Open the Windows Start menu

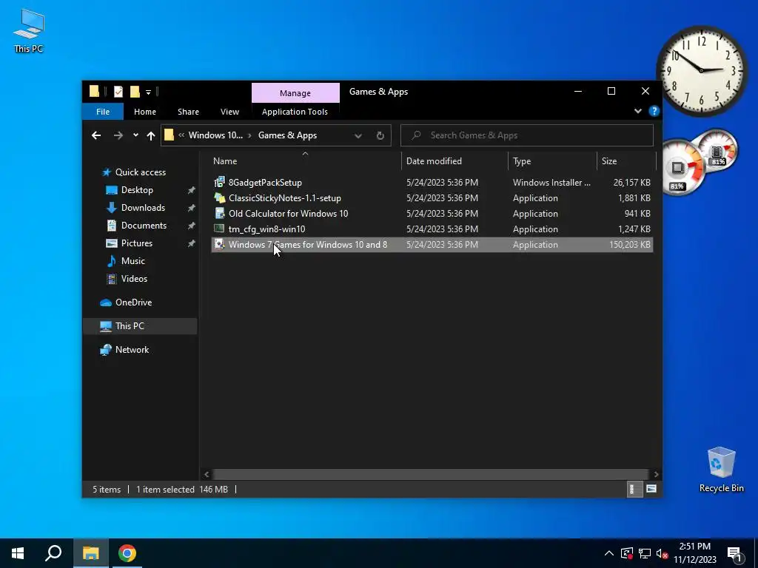(x=18, y=553)
